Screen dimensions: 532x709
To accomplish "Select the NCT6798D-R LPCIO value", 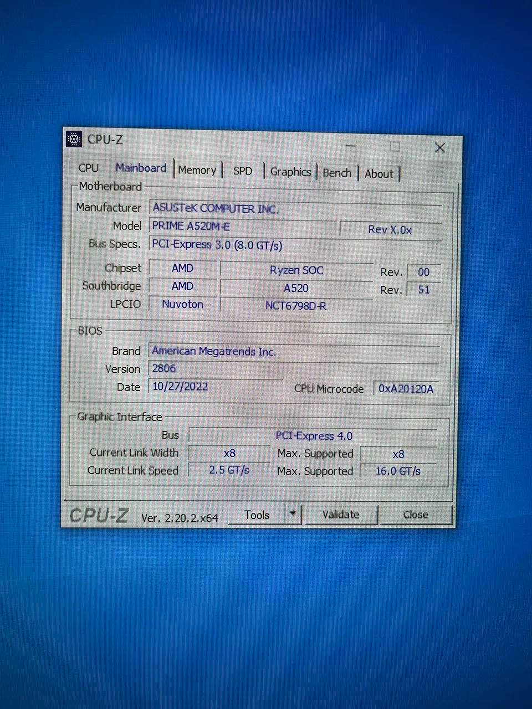I will [x=296, y=306].
